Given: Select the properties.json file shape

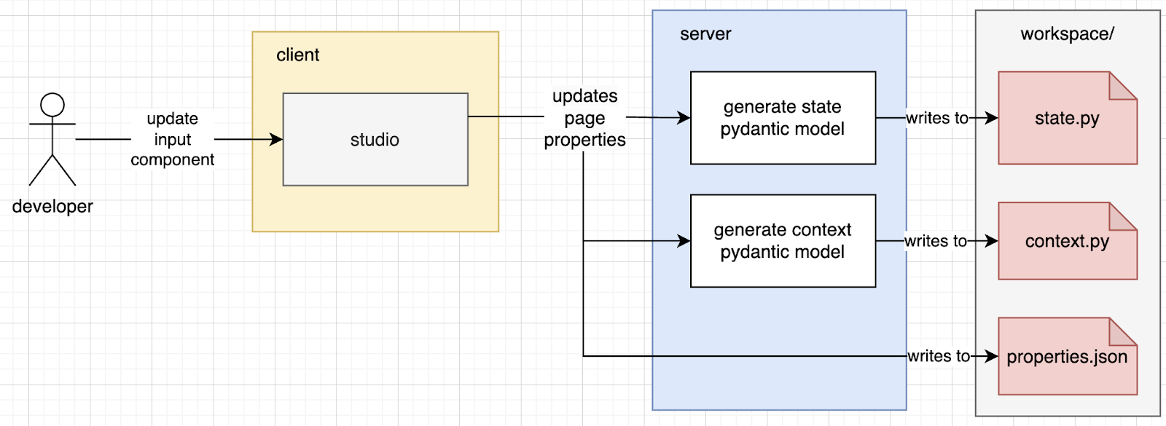Looking at the screenshot, I should (1068, 356).
